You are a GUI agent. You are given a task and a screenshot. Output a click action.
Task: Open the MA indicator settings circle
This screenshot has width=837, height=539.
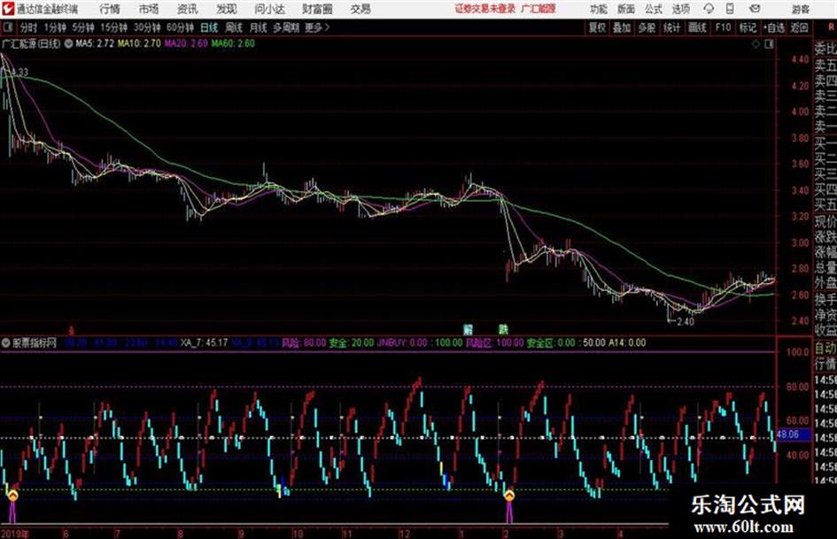coord(68,42)
